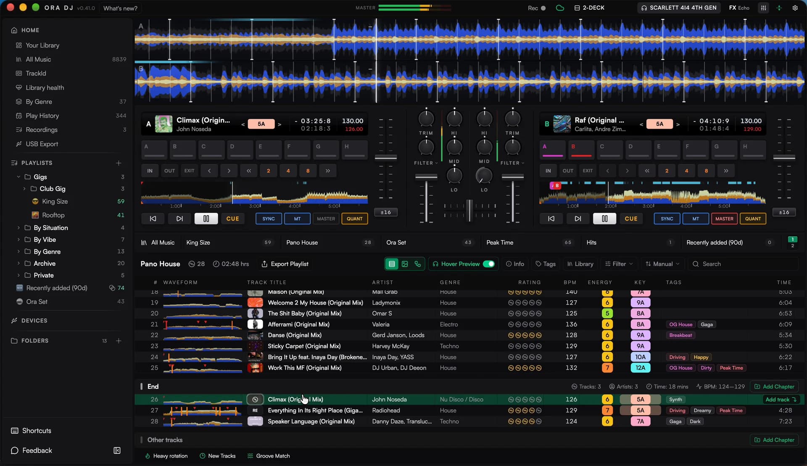Adjust Deck A pitch fader handle

tap(385, 158)
